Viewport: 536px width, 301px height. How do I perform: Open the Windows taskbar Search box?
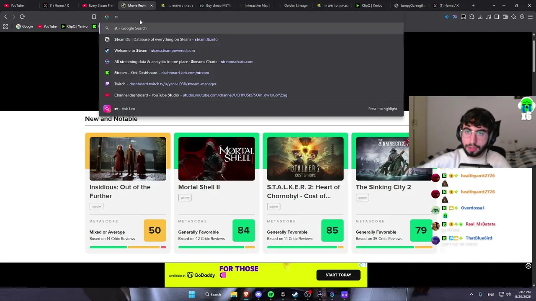tap(213, 294)
